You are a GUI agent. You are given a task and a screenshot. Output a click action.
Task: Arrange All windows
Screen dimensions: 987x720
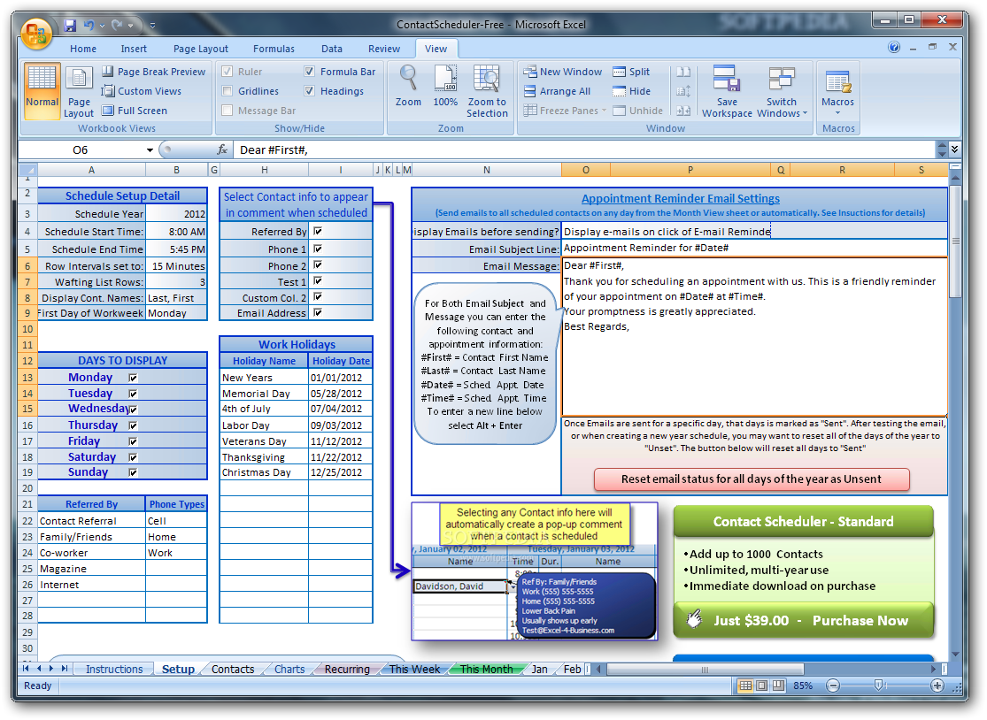[x=557, y=91]
